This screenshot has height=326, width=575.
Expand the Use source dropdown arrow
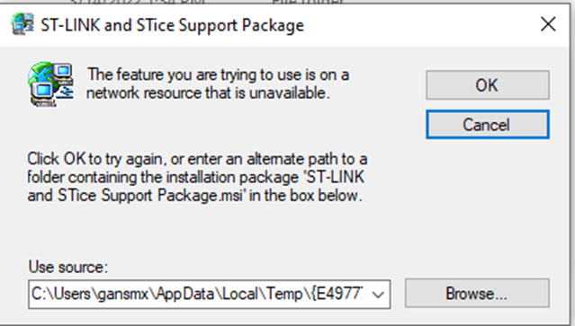click(x=378, y=295)
